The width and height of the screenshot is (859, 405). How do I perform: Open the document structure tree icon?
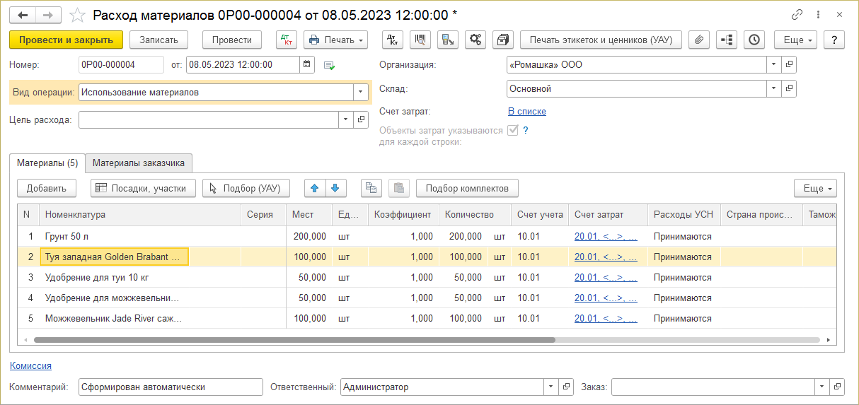(727, 40)
